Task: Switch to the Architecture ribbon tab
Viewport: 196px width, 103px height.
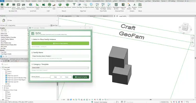Action: click(x=9, y=1)
